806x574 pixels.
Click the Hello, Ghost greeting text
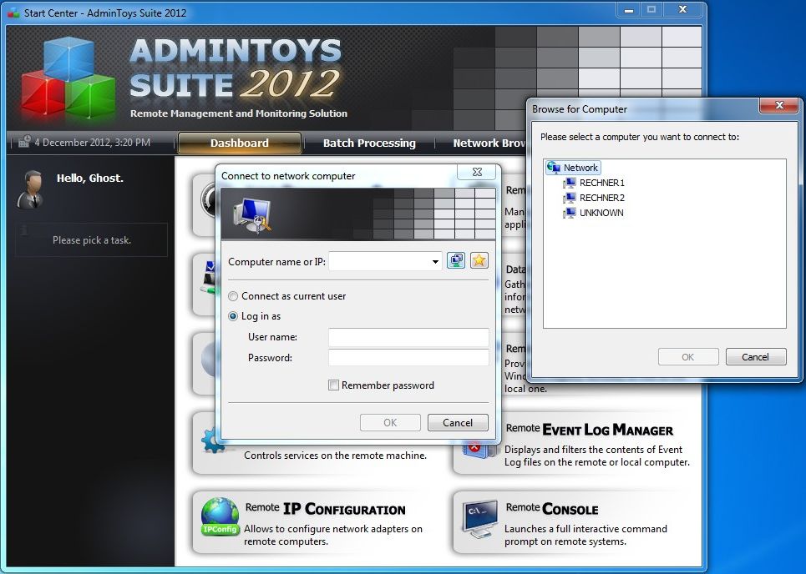click(x=90, y=179)
